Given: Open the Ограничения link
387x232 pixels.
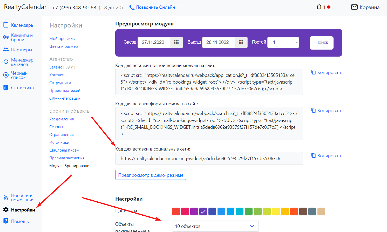Looking at the screenshot, I should tap(62, 135).
